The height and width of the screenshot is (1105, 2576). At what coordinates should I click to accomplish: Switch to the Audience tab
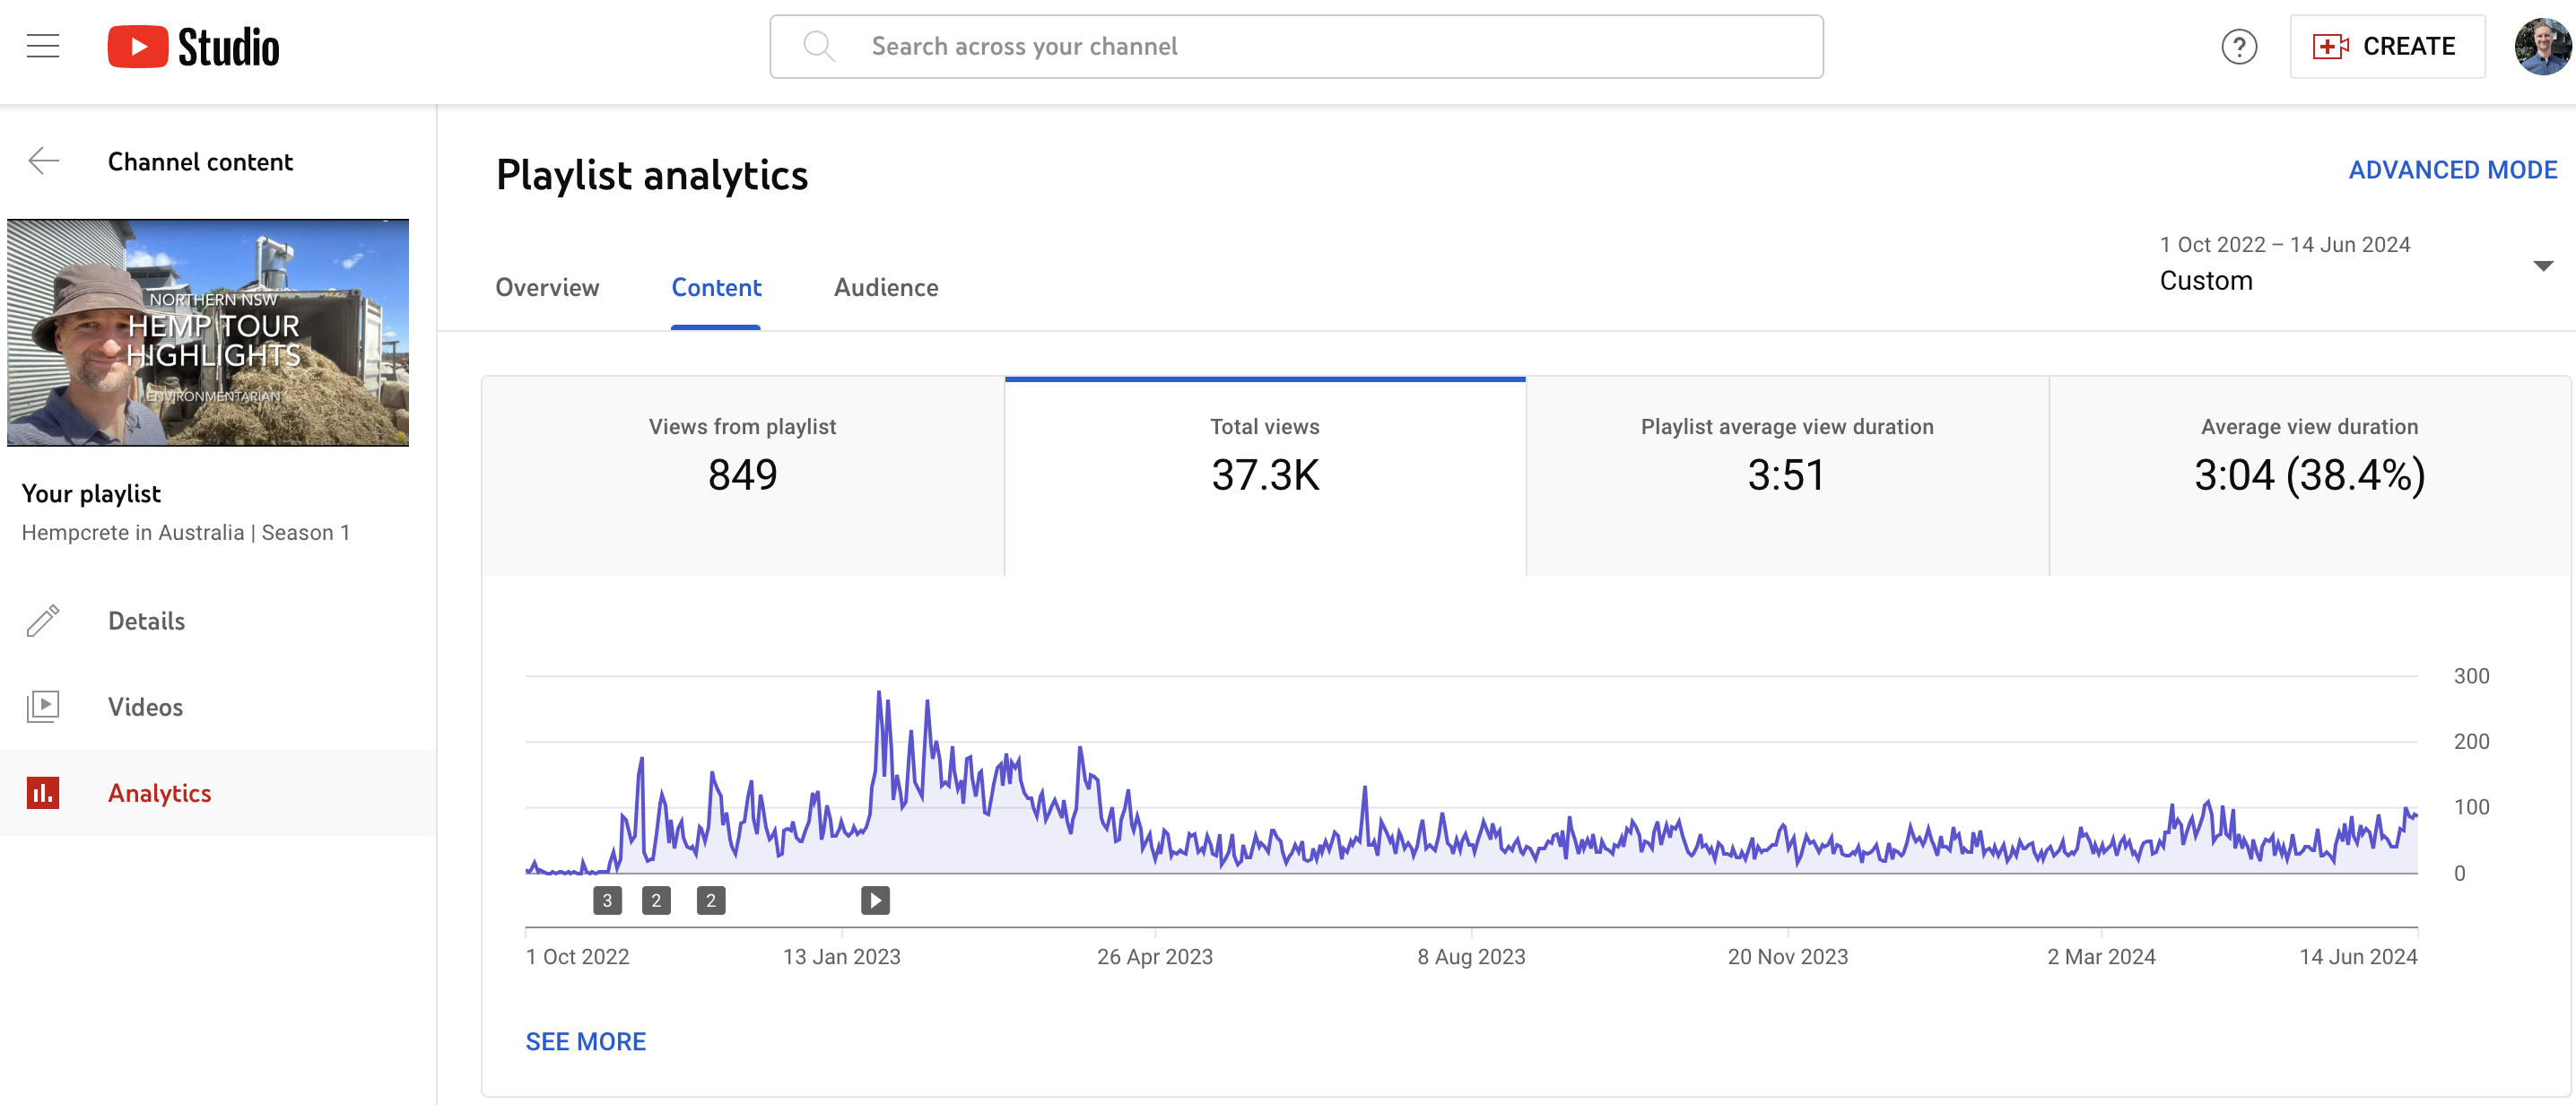pos(886,288)
